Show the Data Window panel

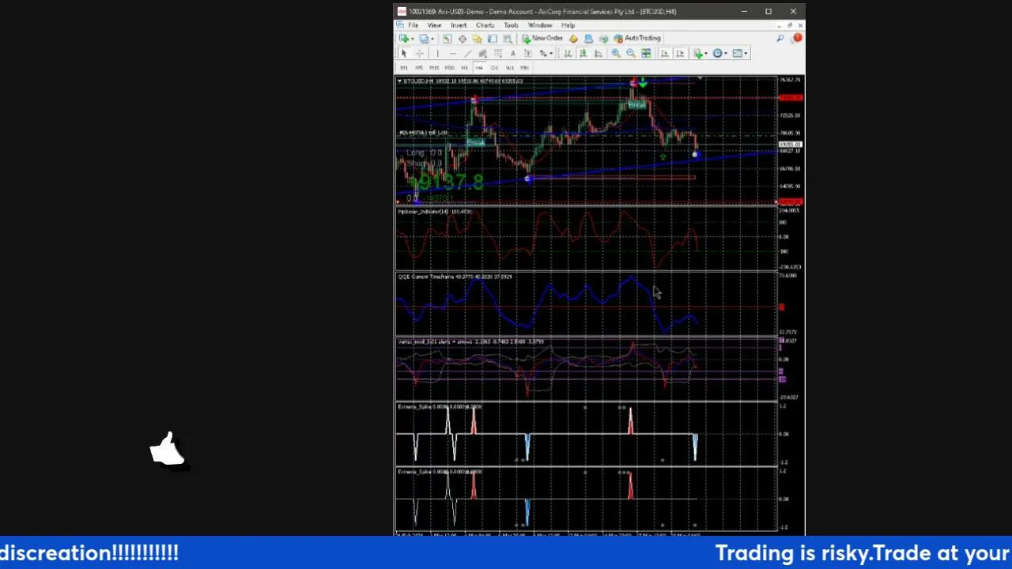(463, 39)
